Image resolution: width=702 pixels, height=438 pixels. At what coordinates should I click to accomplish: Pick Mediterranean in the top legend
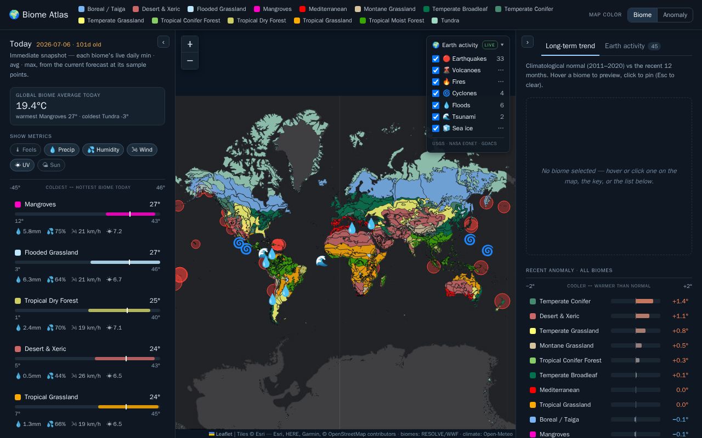(323, 9)
